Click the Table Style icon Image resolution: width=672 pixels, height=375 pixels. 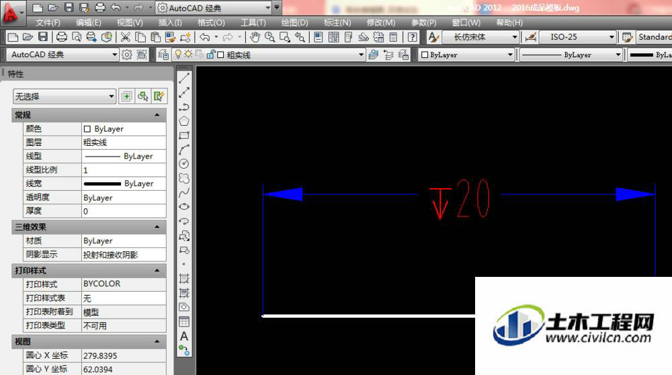[x=628, y=37]
